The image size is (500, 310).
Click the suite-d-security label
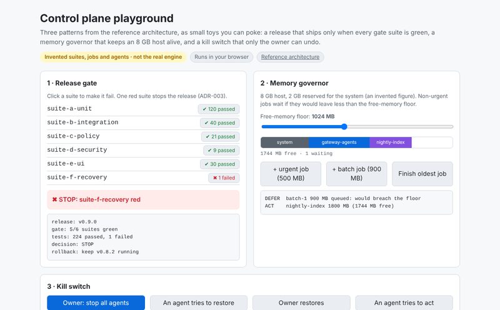(x=77, y=149)
